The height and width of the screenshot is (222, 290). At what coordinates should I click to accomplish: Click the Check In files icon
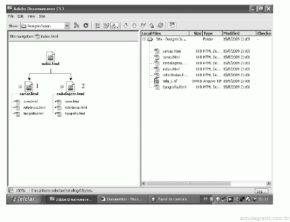(152, 25)
